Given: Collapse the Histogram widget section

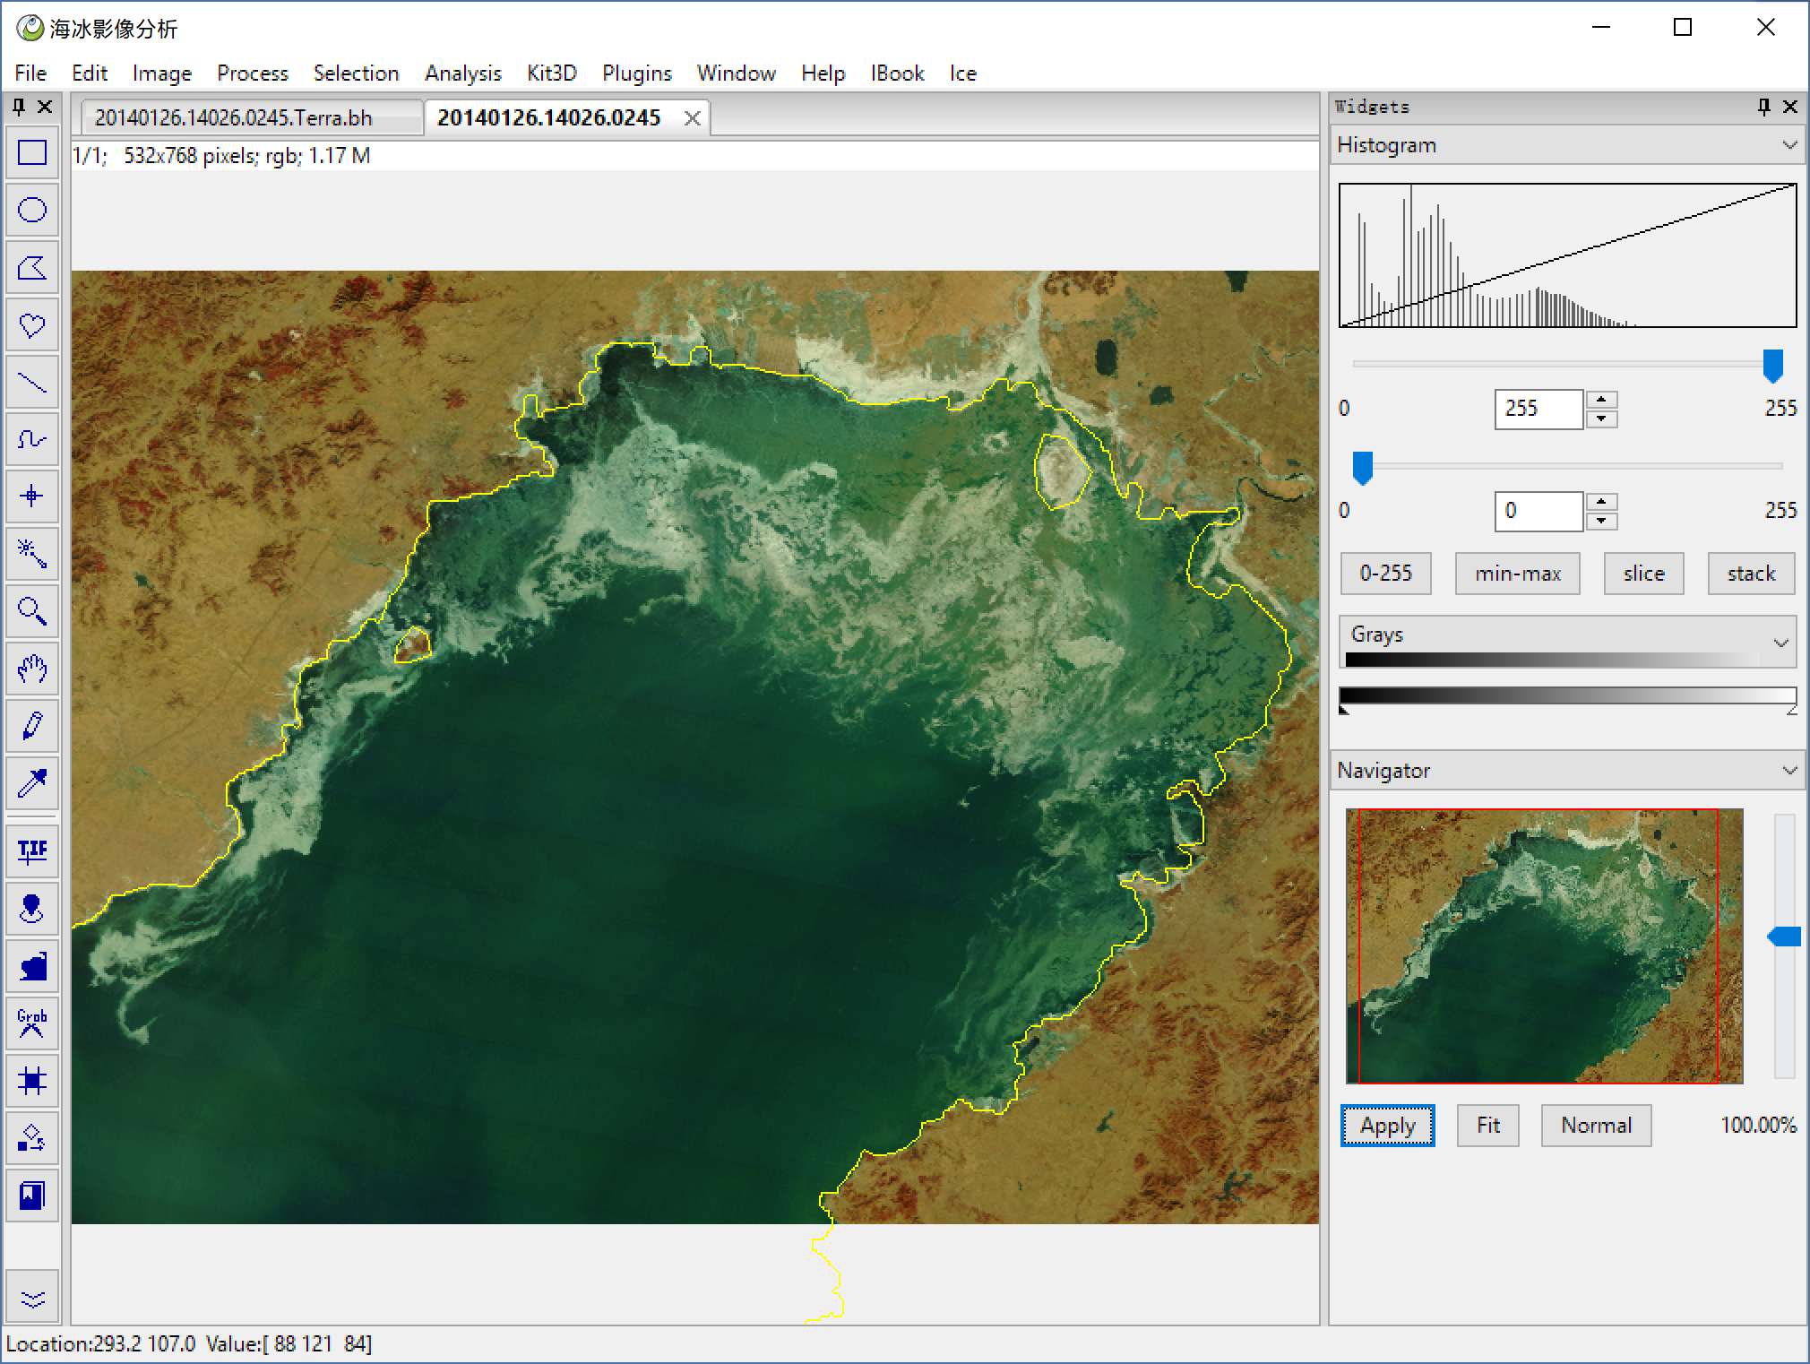Looking at the screenshot, I should pos(1789,145).
